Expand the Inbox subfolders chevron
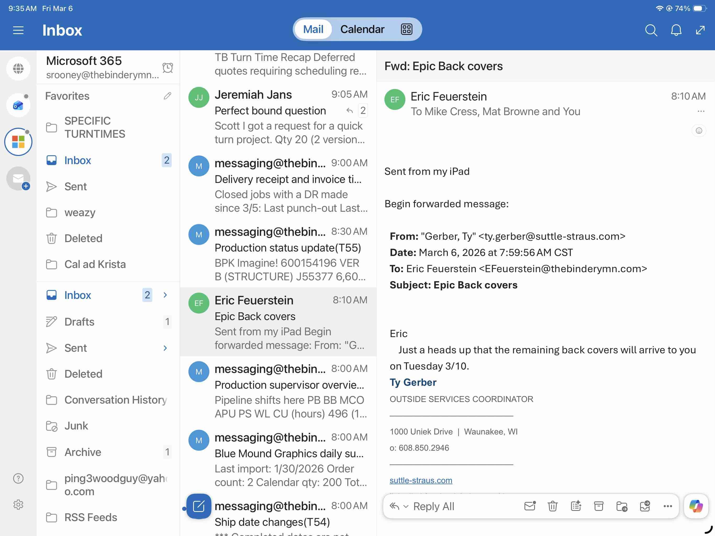715x536 pixels. click(x=165, y=295)
